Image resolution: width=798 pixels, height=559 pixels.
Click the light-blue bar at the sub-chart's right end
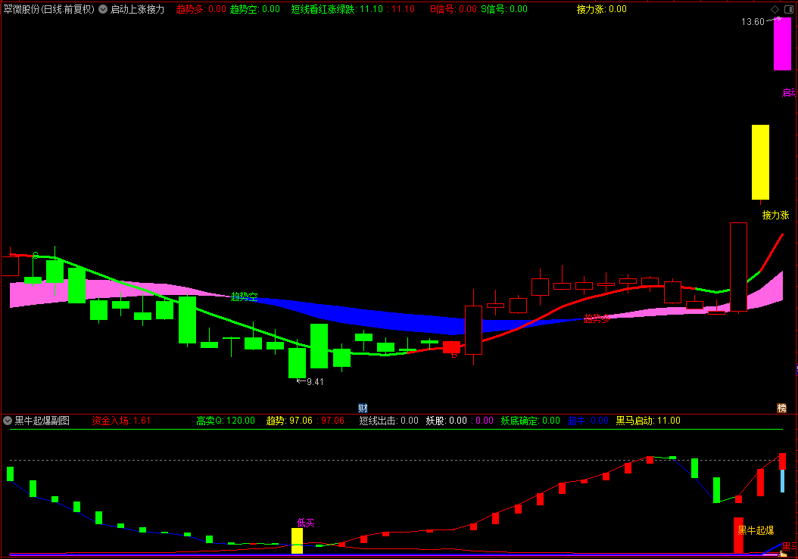pyautogui.click(x=782, y=480)
